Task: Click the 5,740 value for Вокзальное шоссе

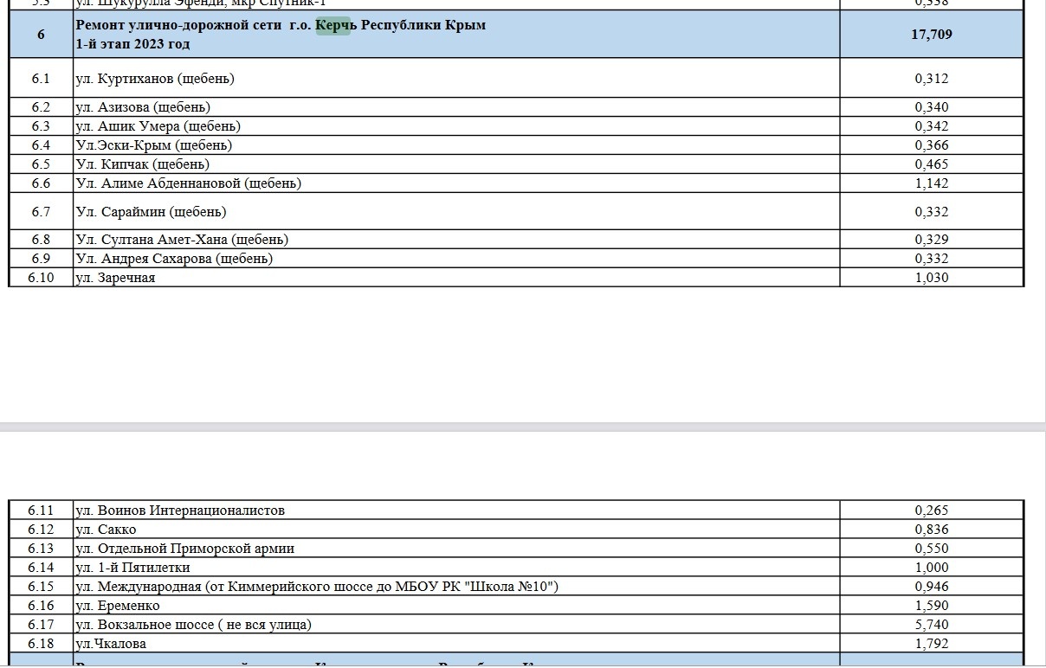Action: [x=931, y=625]
